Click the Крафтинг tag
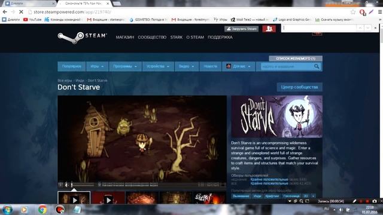 click(x=272, y=196)
